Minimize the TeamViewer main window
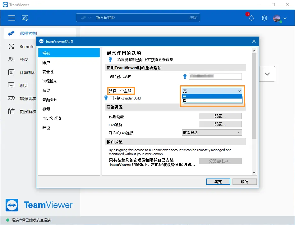Image resolution: width=295 pixels, height=225 pixels. (x=259, y=5)
